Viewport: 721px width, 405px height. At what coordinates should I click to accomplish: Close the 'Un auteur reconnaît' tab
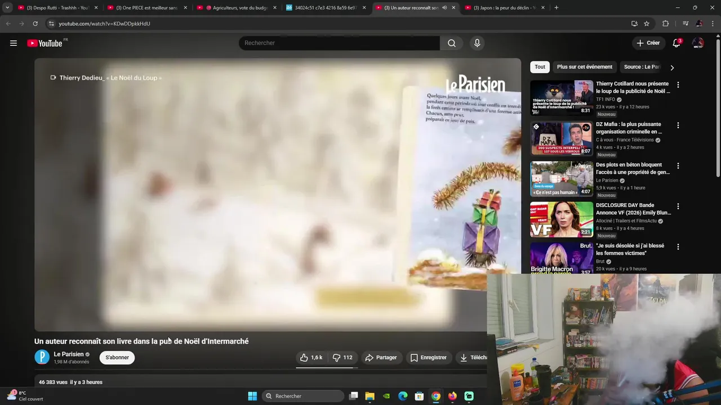453,8
